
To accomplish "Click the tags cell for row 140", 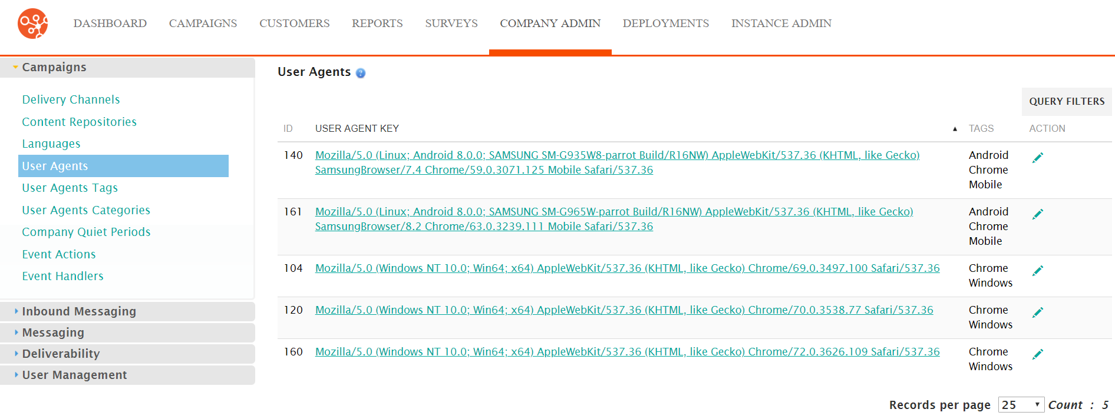I will click(988, 170).
